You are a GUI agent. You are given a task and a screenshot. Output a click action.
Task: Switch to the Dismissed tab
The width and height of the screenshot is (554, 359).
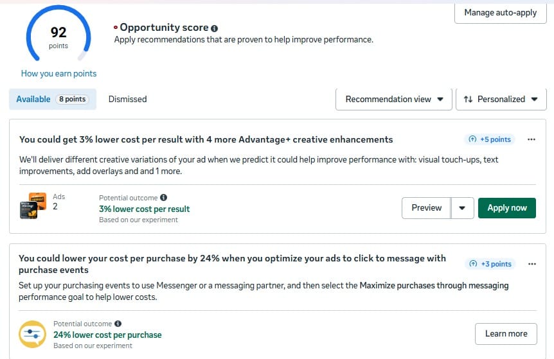[127, 100]
